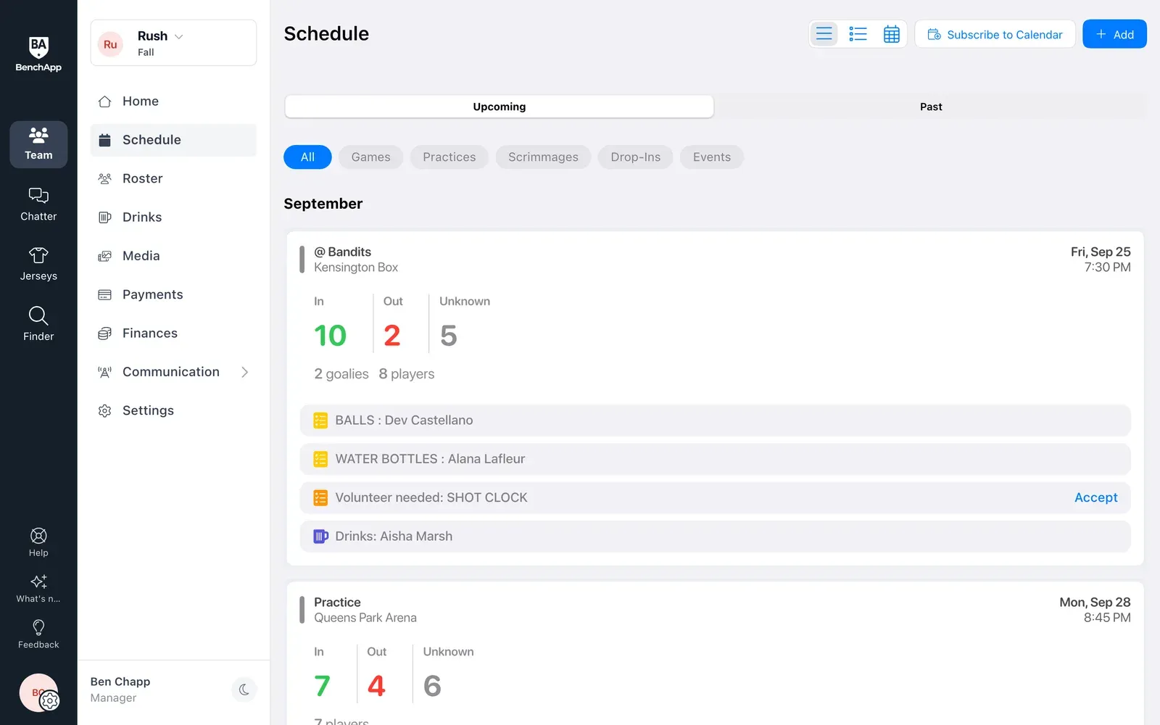Screen dimensions: 1160x725
Task: Click the In count 10 for Bandits
Action: [x=330, y=335]
